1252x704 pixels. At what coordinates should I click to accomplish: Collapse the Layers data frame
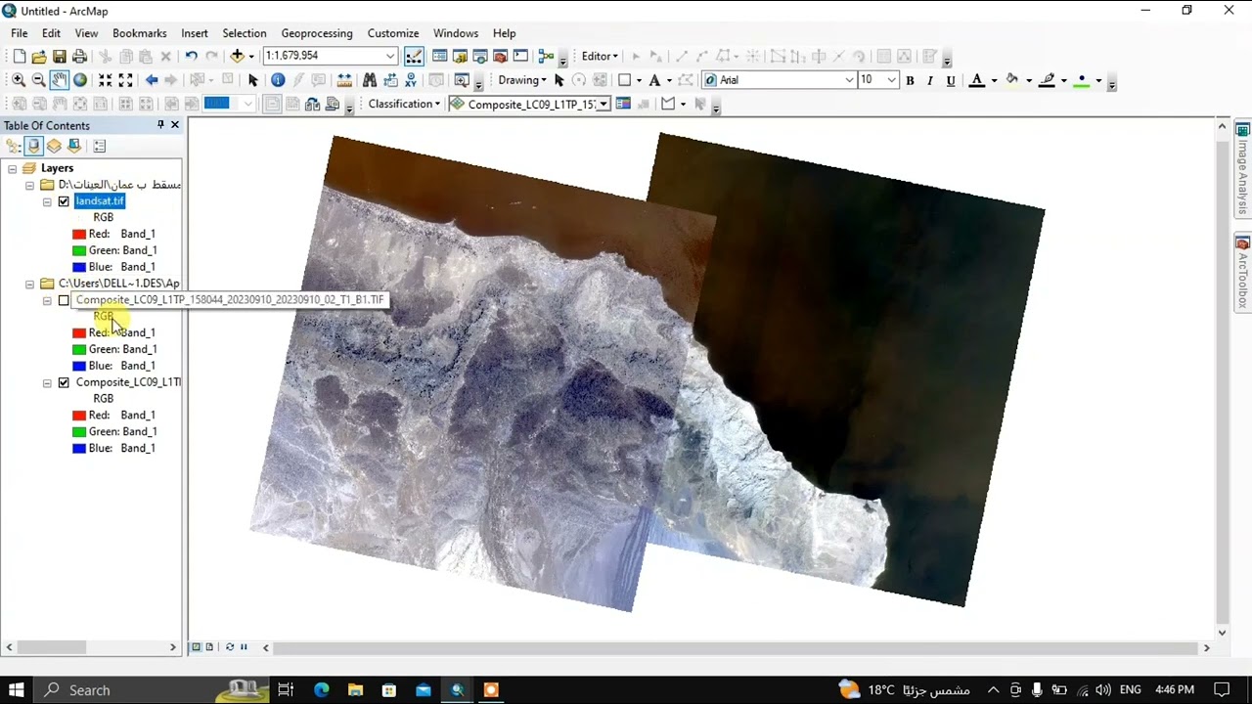point(12,168)
